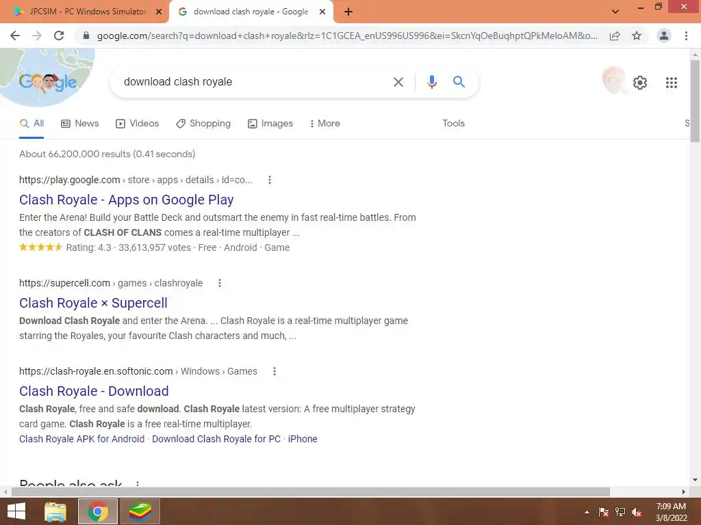Bookmark this page with star icon
The width and height of the screenshot is (701, 525).
637,36
